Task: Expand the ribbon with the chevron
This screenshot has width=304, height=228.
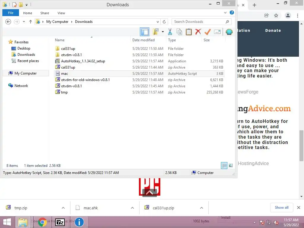Action: click(x=225, y=13)
